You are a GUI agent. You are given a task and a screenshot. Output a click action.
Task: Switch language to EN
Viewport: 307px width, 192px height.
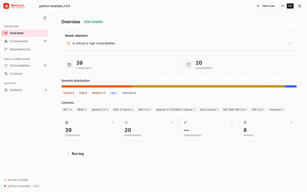[290, 6]
